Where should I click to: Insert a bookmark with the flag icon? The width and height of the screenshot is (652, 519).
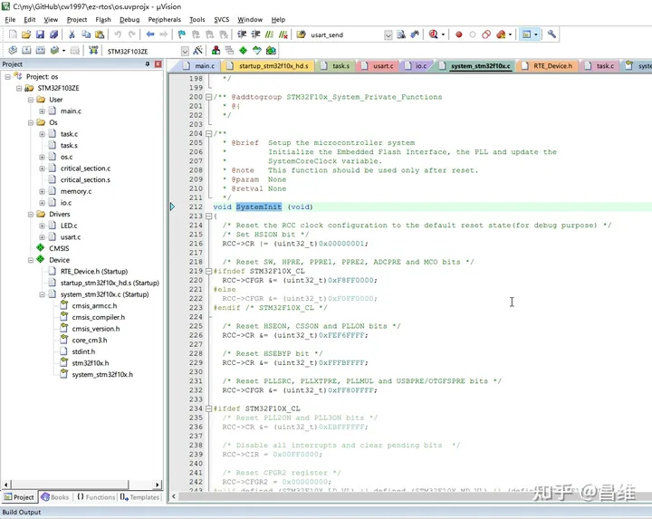(x=182, y=34)
